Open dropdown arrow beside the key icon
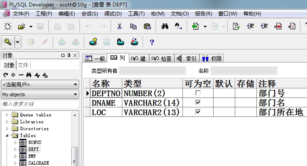307x166 pixels. click(17, 42)
